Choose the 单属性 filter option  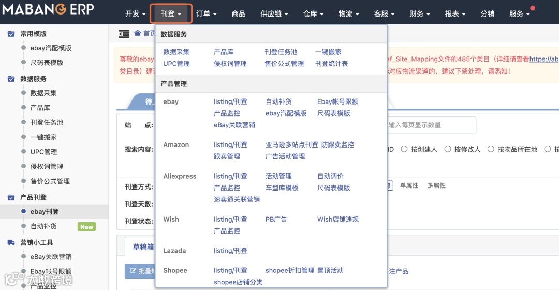pos(409,185)
